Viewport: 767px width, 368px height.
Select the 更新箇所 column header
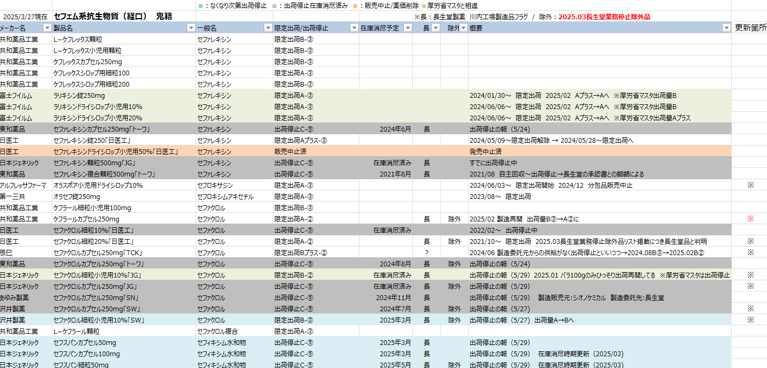[750, 28]
